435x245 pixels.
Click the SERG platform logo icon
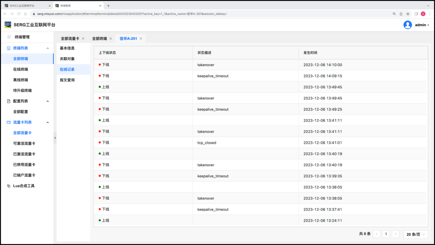8,25
